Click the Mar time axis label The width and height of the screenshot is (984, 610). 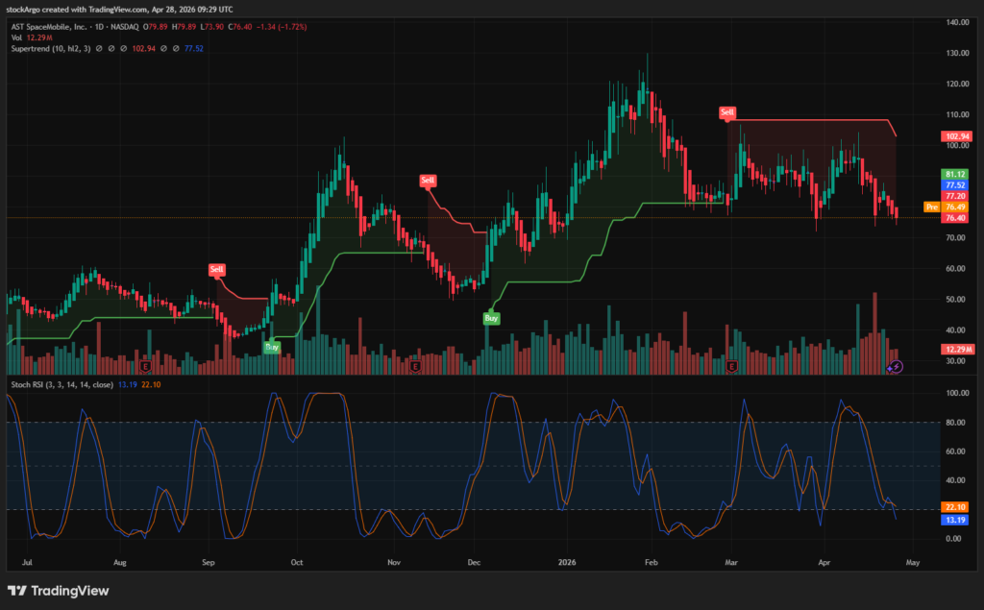point(731,562)
